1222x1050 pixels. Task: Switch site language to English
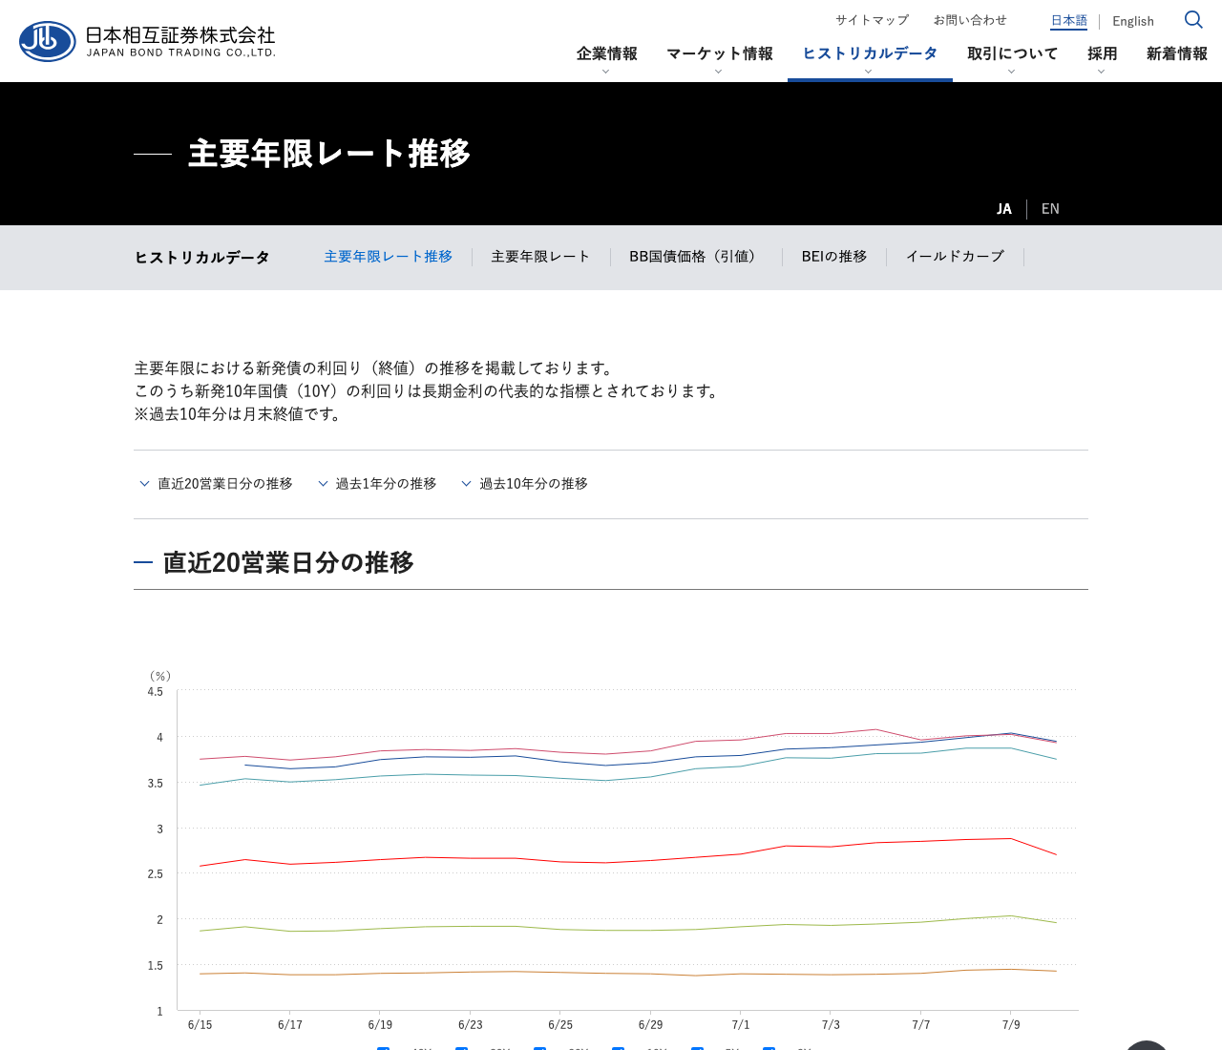1133,21
